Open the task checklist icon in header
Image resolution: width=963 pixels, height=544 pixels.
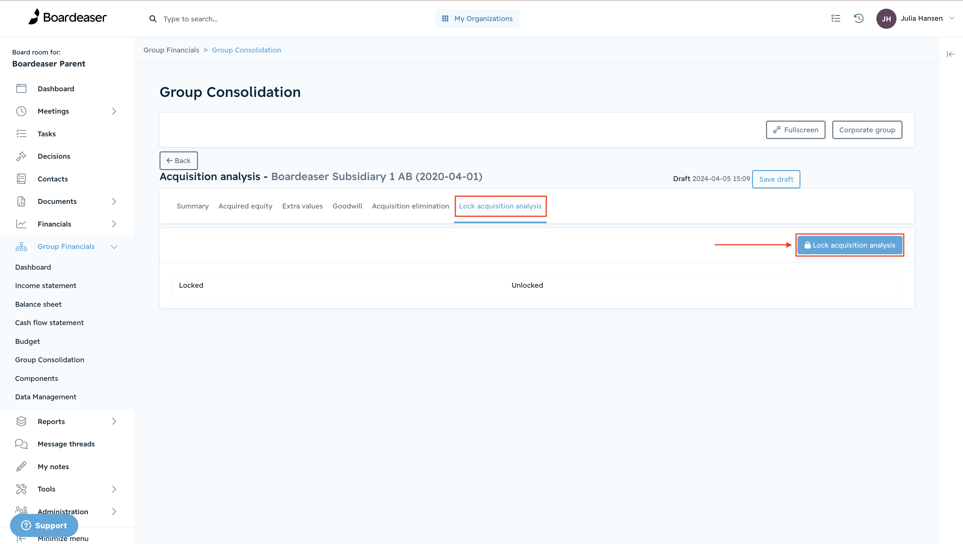pyautogui.click(x=836, y=18)
